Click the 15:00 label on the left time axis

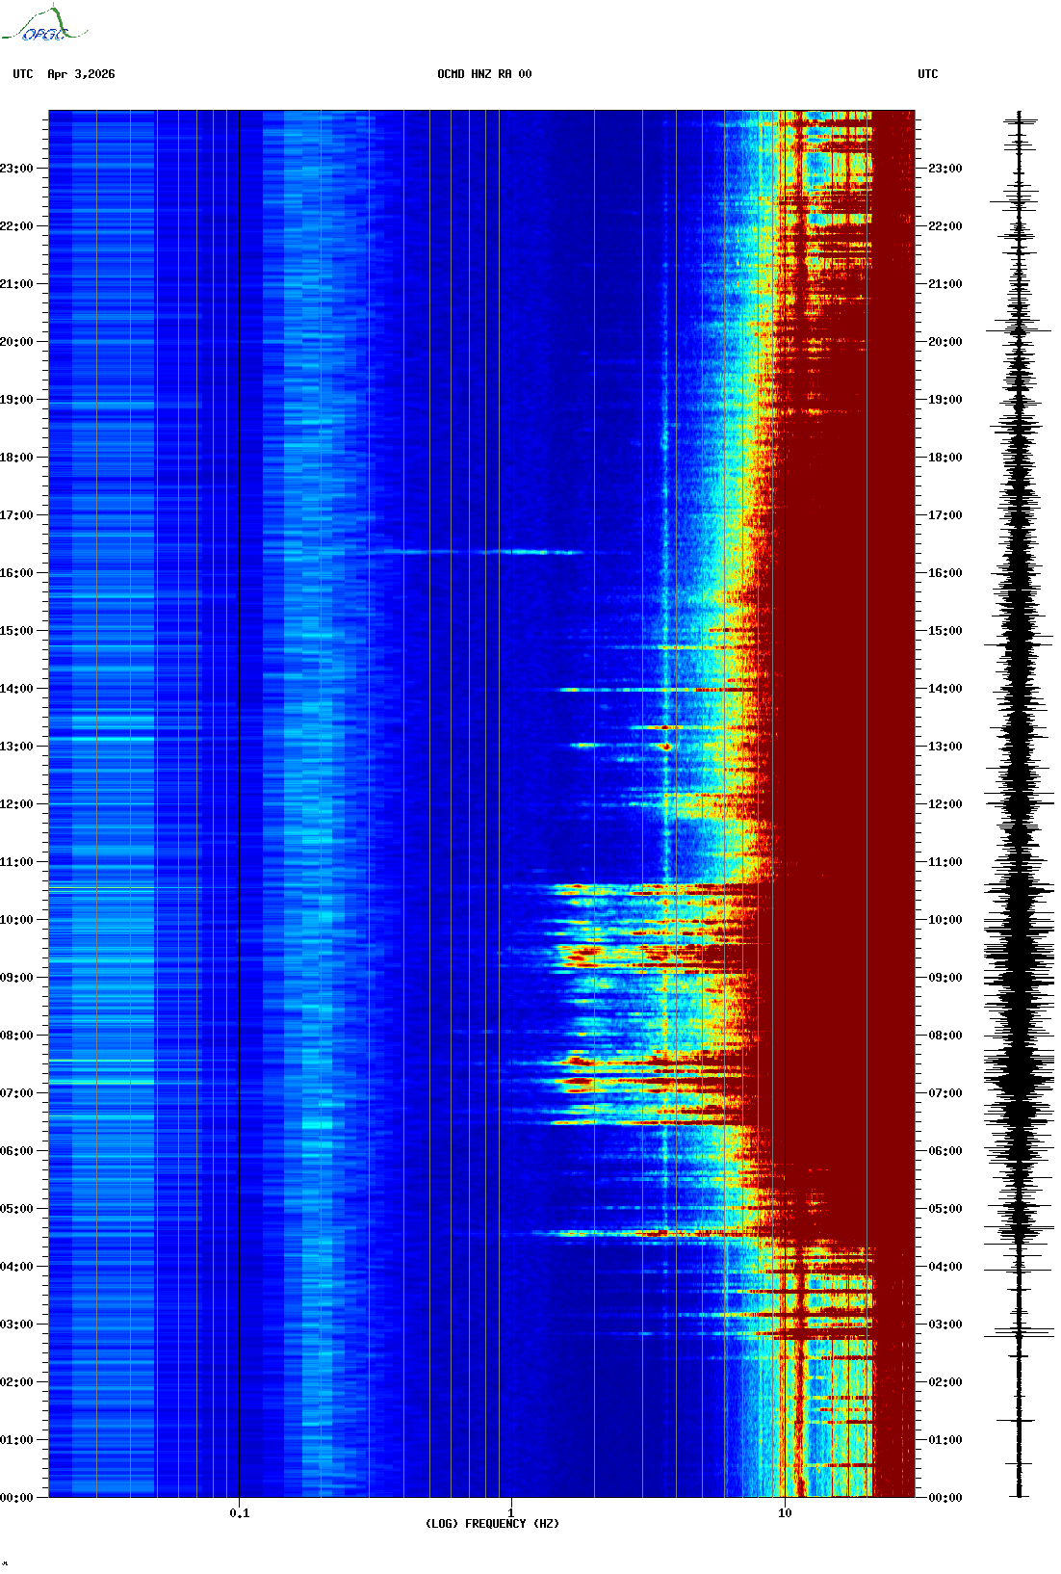[16, 631]
